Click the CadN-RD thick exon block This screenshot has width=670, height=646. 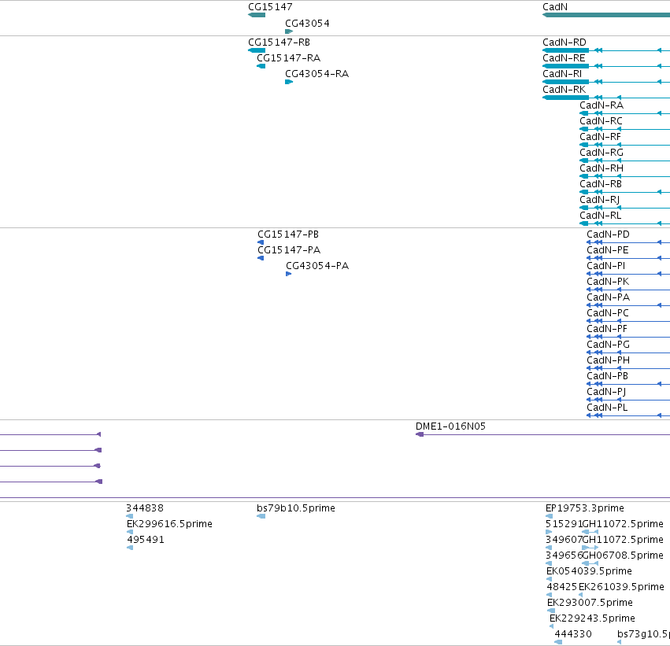566,50
